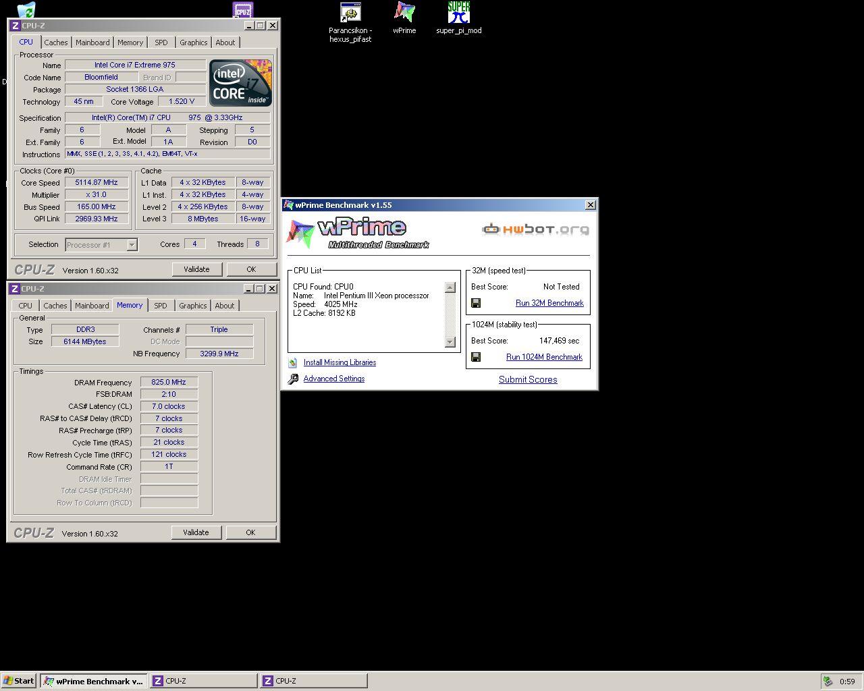Click the NB Frequency value 3299.9 MHz
The width and height of the screenshot is (864, 691).
(219, 354)
